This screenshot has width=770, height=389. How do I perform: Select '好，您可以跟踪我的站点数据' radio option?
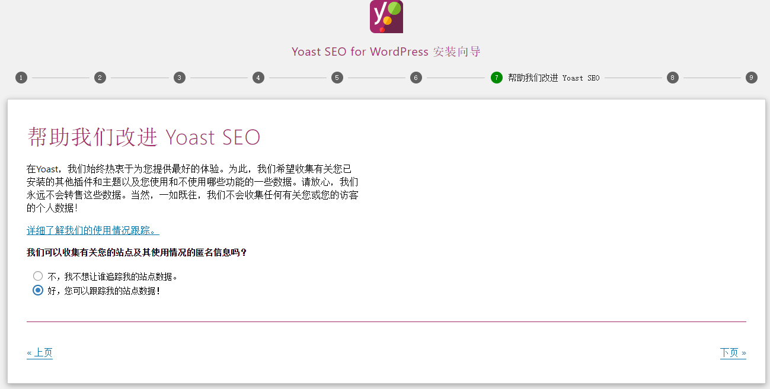coord(38,290)
